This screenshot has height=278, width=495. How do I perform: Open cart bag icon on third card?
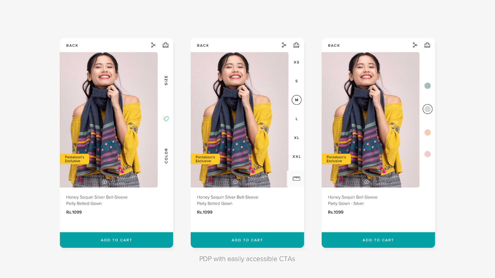(x=427, y=45)
